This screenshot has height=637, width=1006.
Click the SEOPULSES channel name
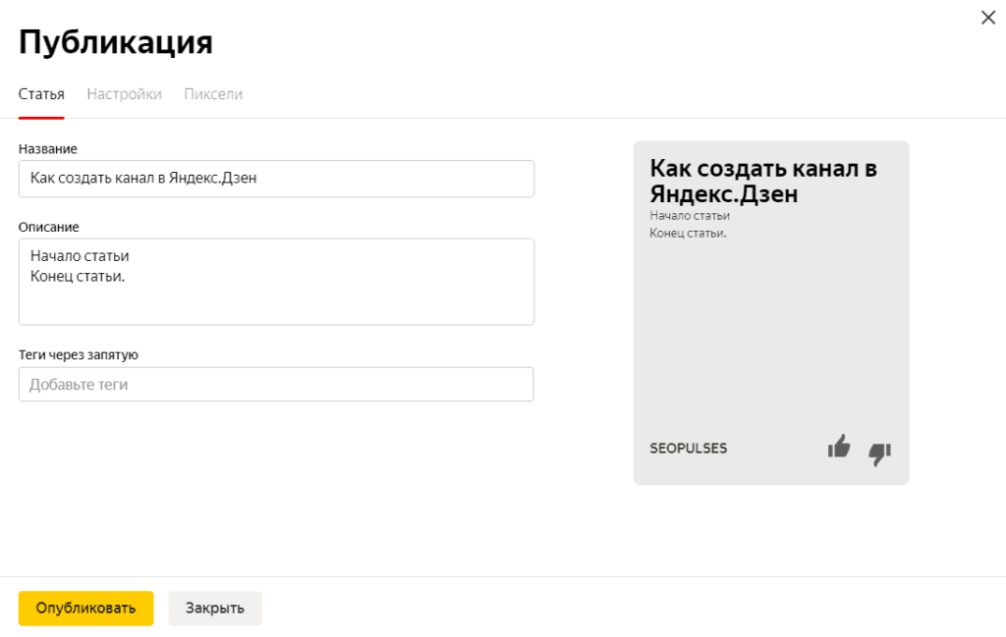click(688, 449)
